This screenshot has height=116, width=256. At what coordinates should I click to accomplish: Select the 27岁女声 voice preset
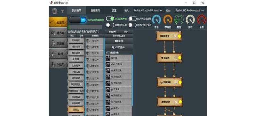[95, 110]
